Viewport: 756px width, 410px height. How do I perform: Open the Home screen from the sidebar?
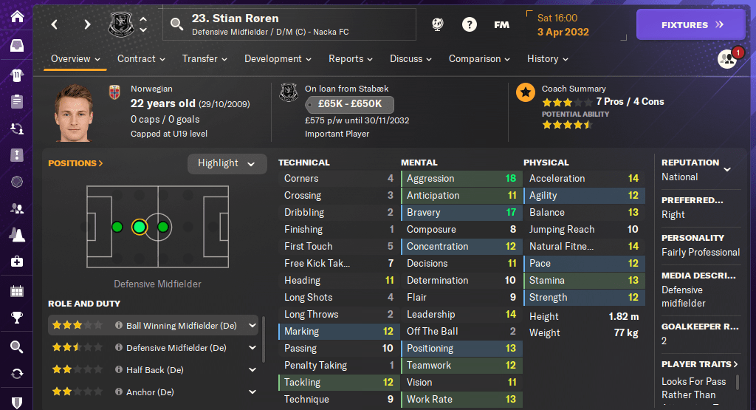click(16, 16)
